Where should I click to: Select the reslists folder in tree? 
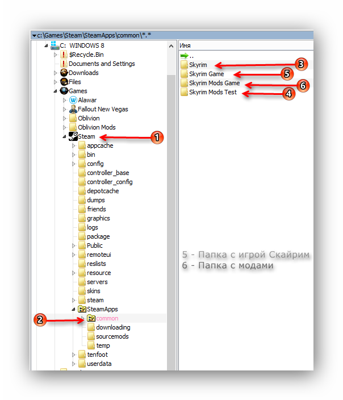pos(97,264)
